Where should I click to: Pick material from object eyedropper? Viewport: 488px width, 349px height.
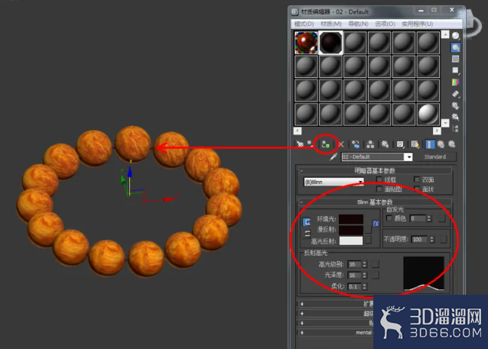(333, 157)
